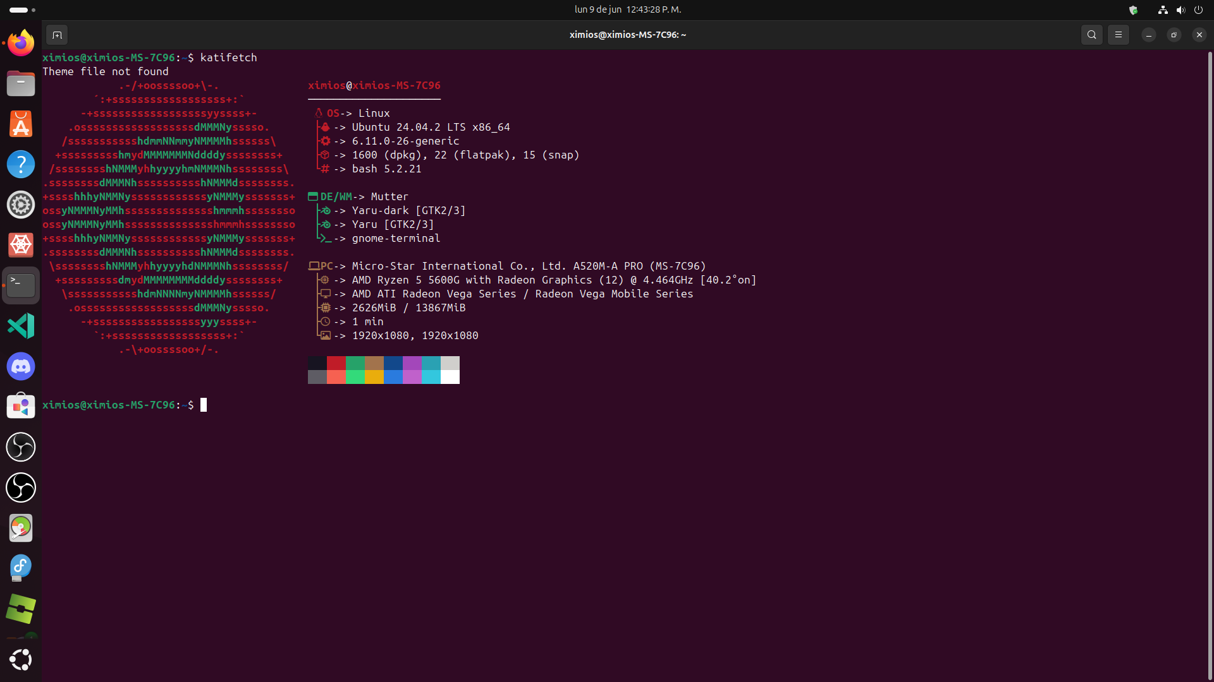The height and width of the screenshot is (682, 1214).
Task: Show applications via Ubuntu logo
Action: (21, 659)
